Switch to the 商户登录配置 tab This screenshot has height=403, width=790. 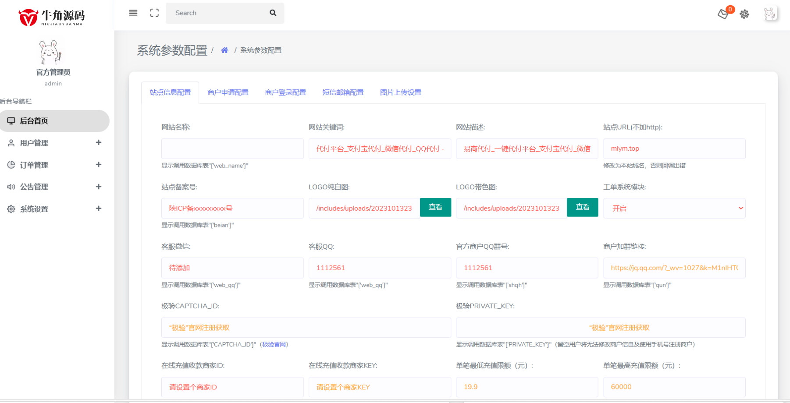[285, 92]
